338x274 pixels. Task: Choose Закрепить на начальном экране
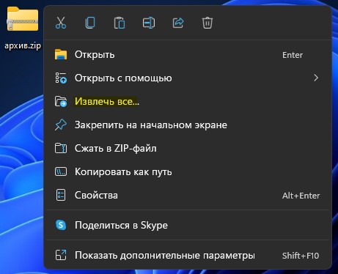188,125
